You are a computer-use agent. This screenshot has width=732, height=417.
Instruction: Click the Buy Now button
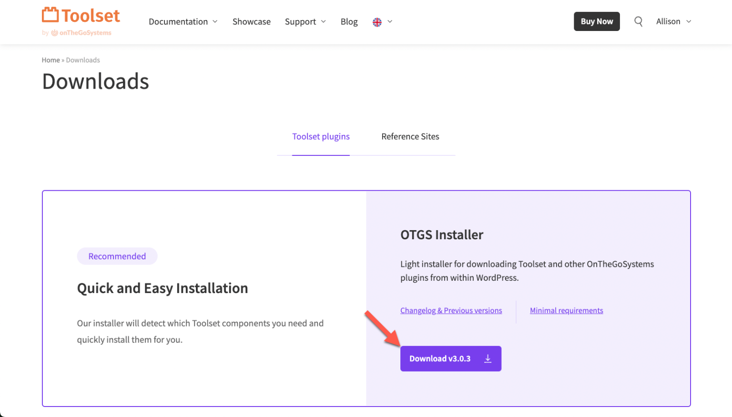tap(597, 21)
